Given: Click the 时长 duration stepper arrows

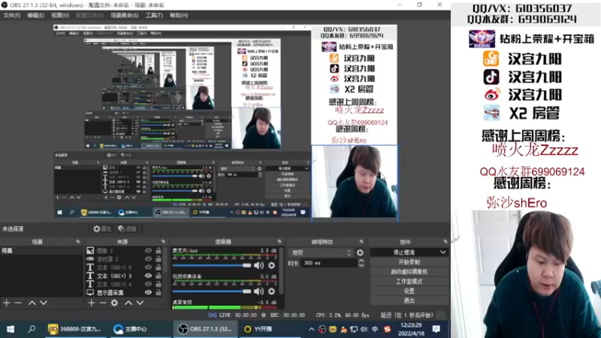Looking at the screenshot, I should point(361,263).
